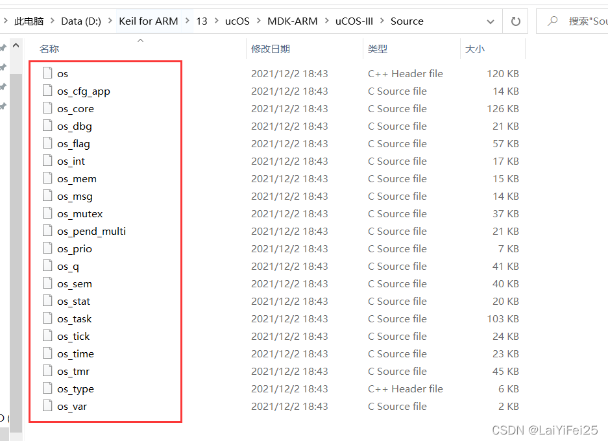Go to folder 13 in breadcrumb
Viewport: 608px width, 441px height.
[x=202, y=21]
